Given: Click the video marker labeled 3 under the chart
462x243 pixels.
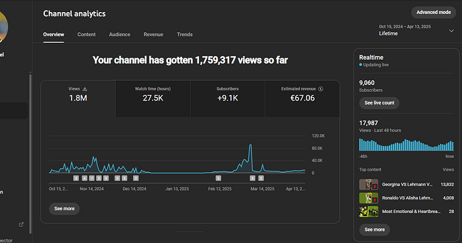Looking at the screenshot, I should [252, 178].
